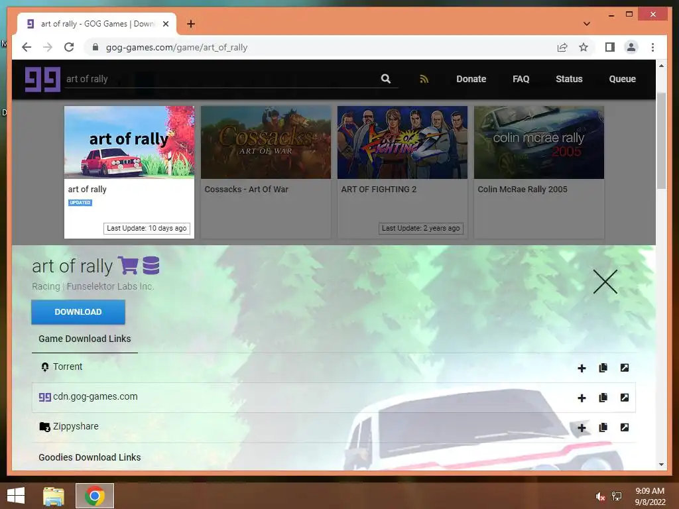Select the art of rally browser tab
Image resolution: width=679 pixels, height=509 pixels.
pyautogui.click(x=97, y=24)
